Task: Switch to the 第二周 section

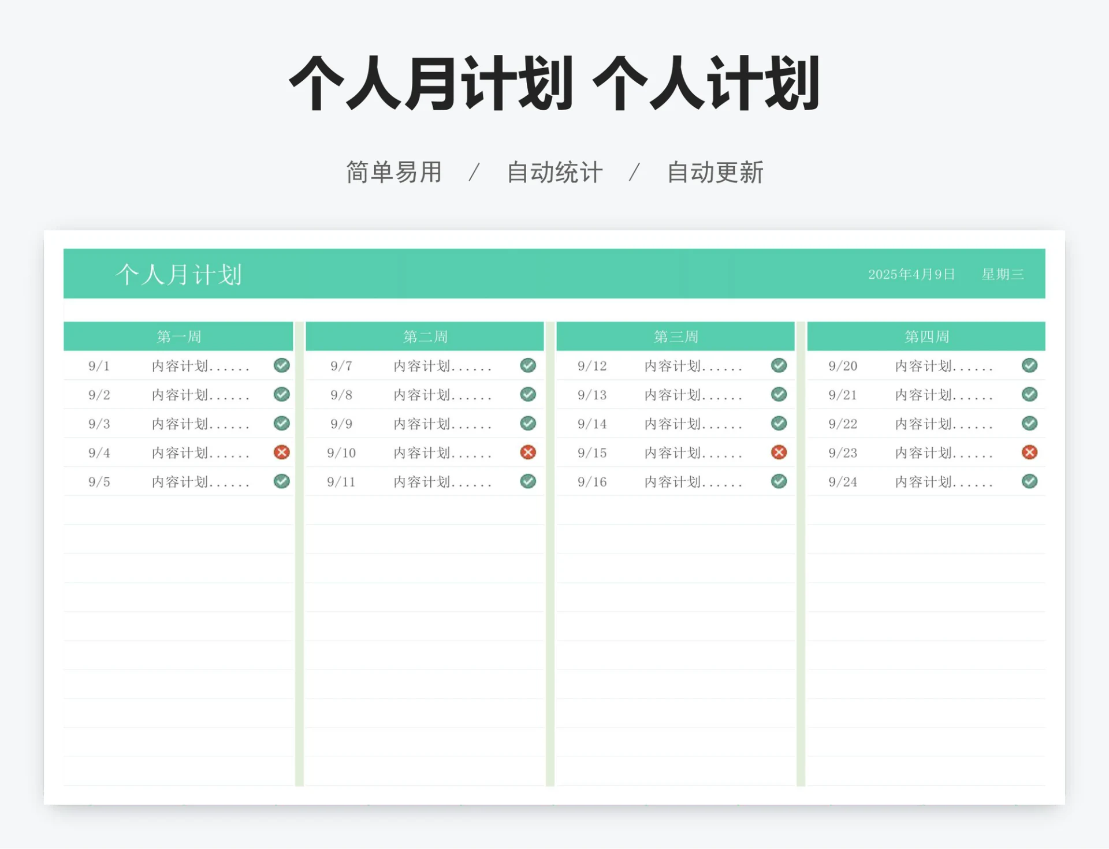Action: pos(425,336)
